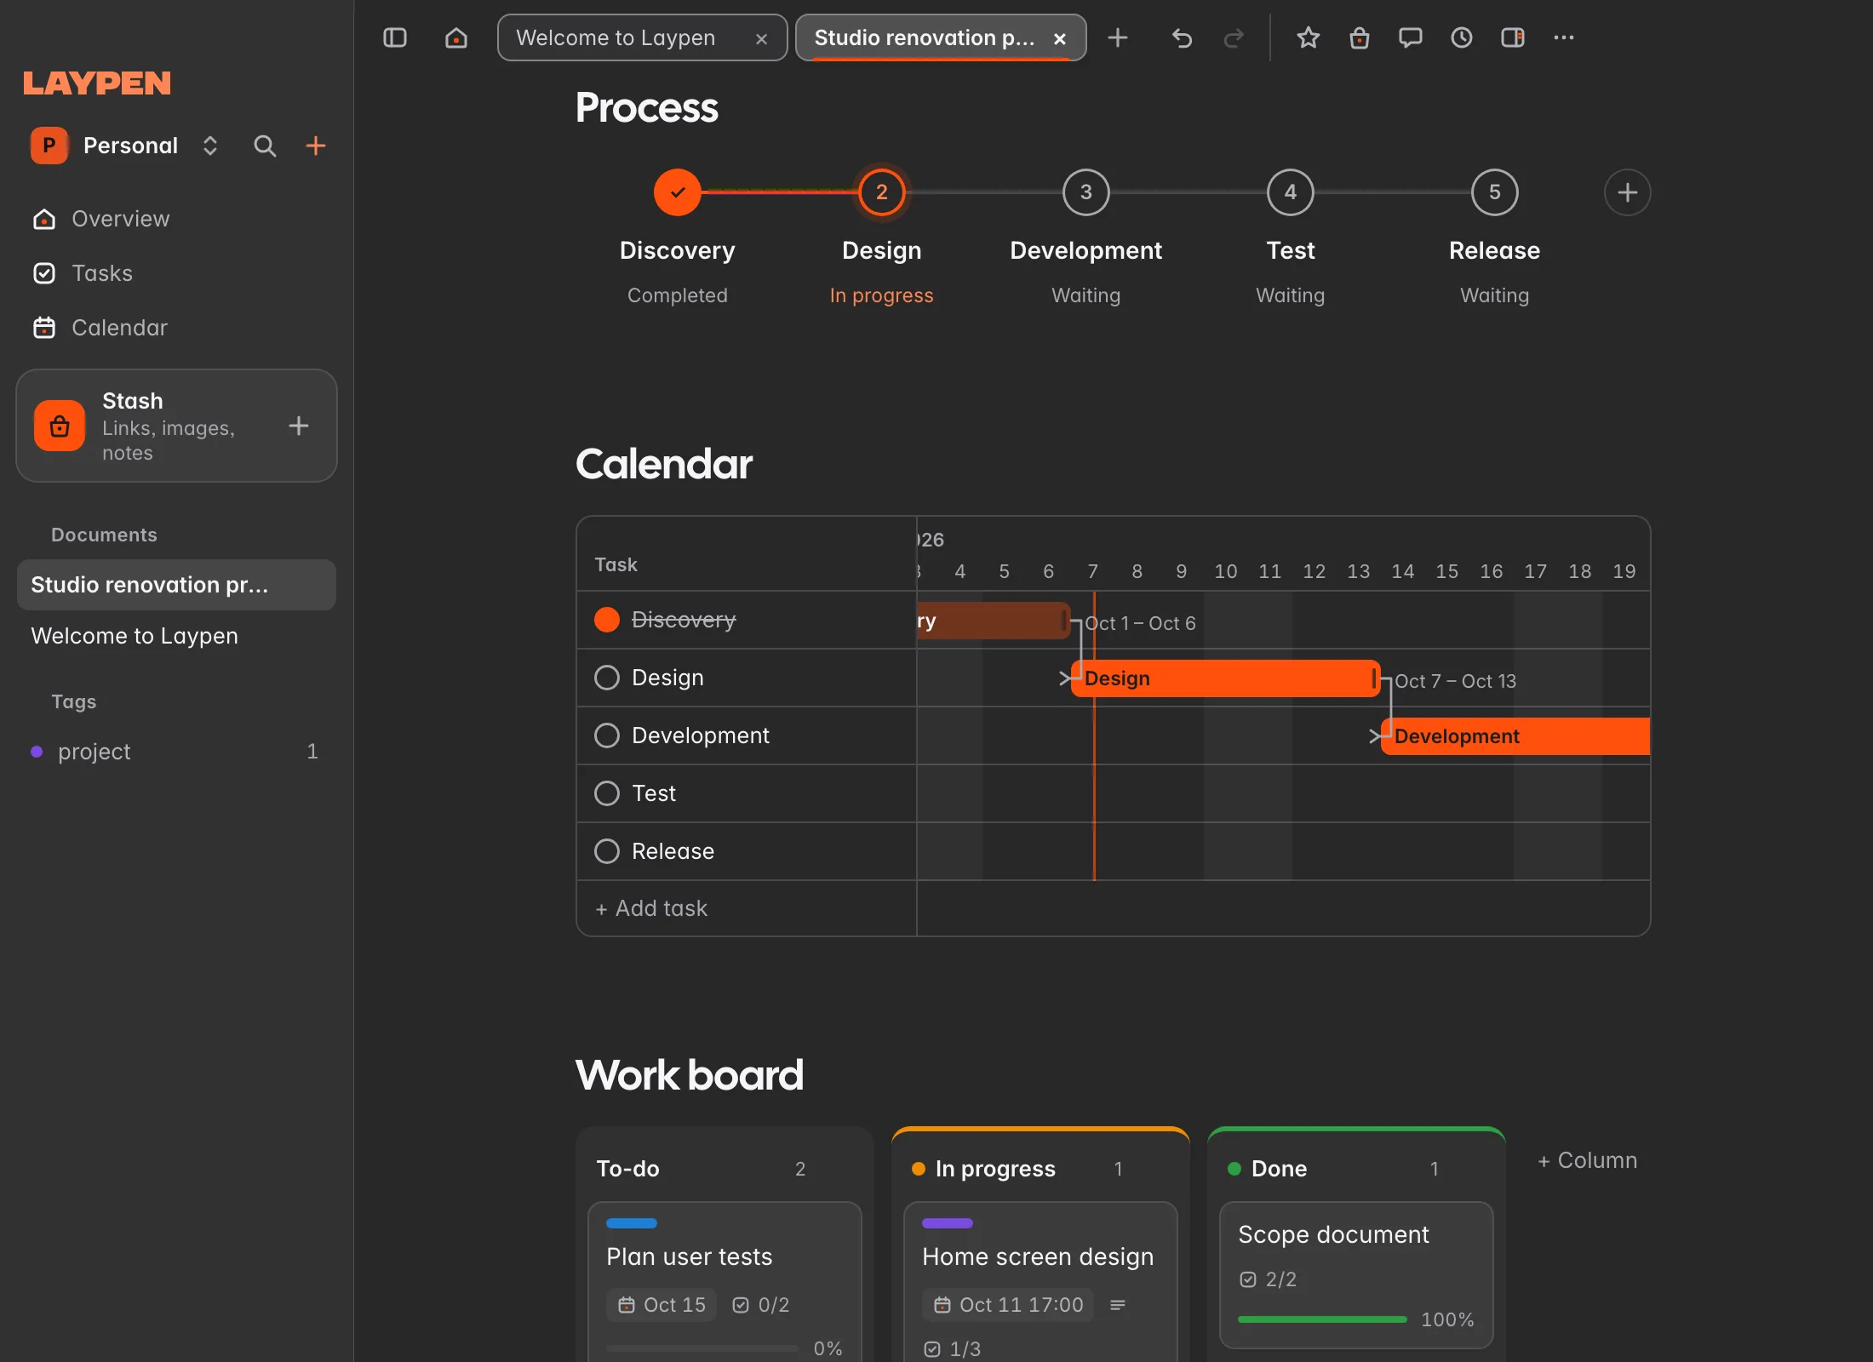Close the Welcome to Laypen tab
This screenshot has height=1362, width=1873.
pyautogui.click(x=762, y=38)
